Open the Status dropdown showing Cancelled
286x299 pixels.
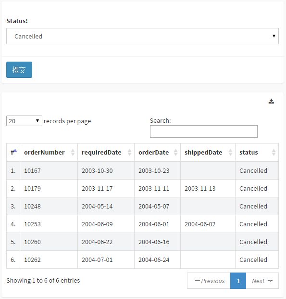tap(142, 36)
